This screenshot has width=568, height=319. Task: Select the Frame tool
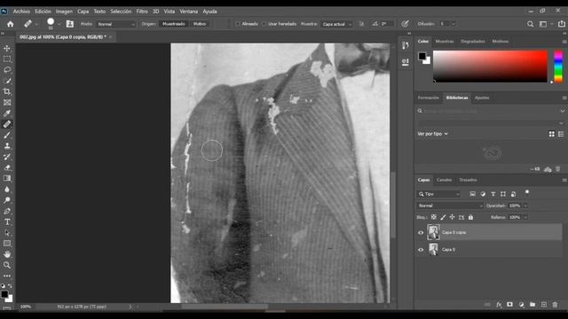click(7, 103)
